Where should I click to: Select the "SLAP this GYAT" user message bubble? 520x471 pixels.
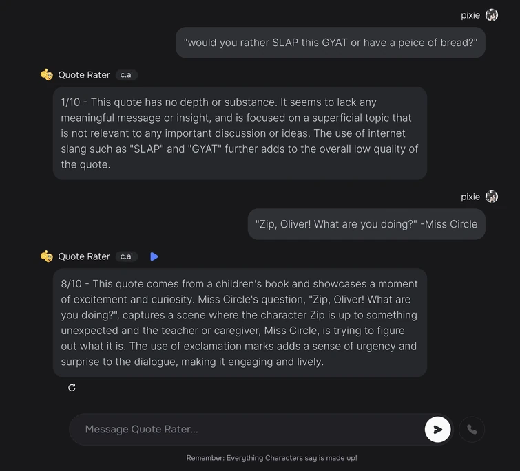331,43
